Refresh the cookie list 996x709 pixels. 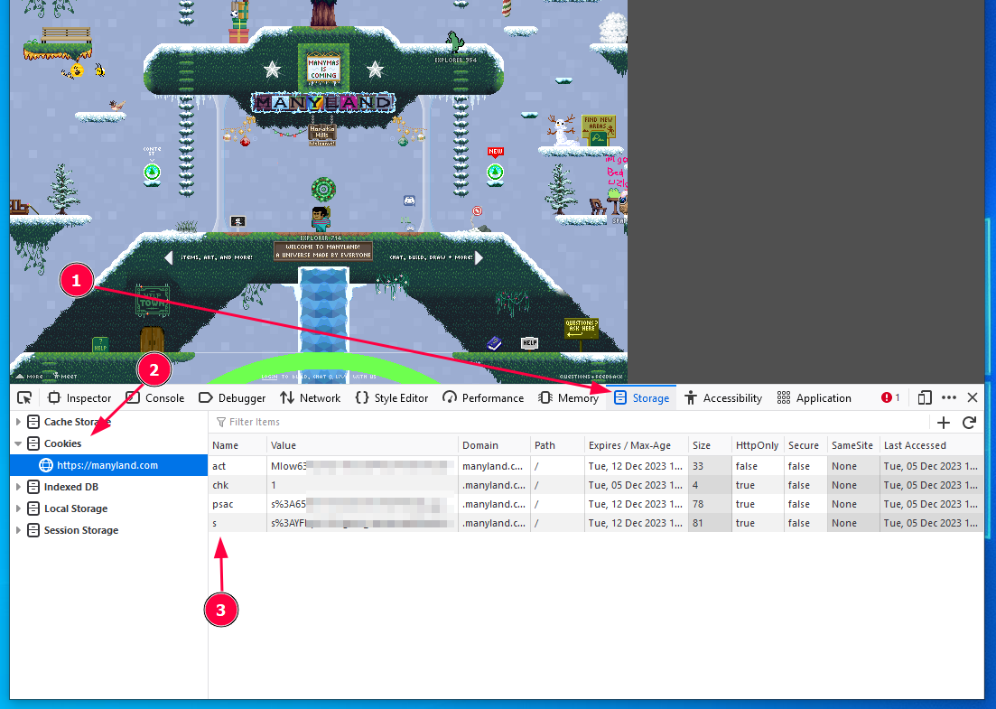tap(969, 422)
